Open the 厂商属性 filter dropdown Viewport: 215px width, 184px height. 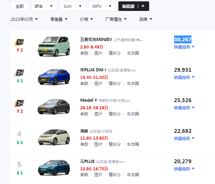tap(116, 19)
